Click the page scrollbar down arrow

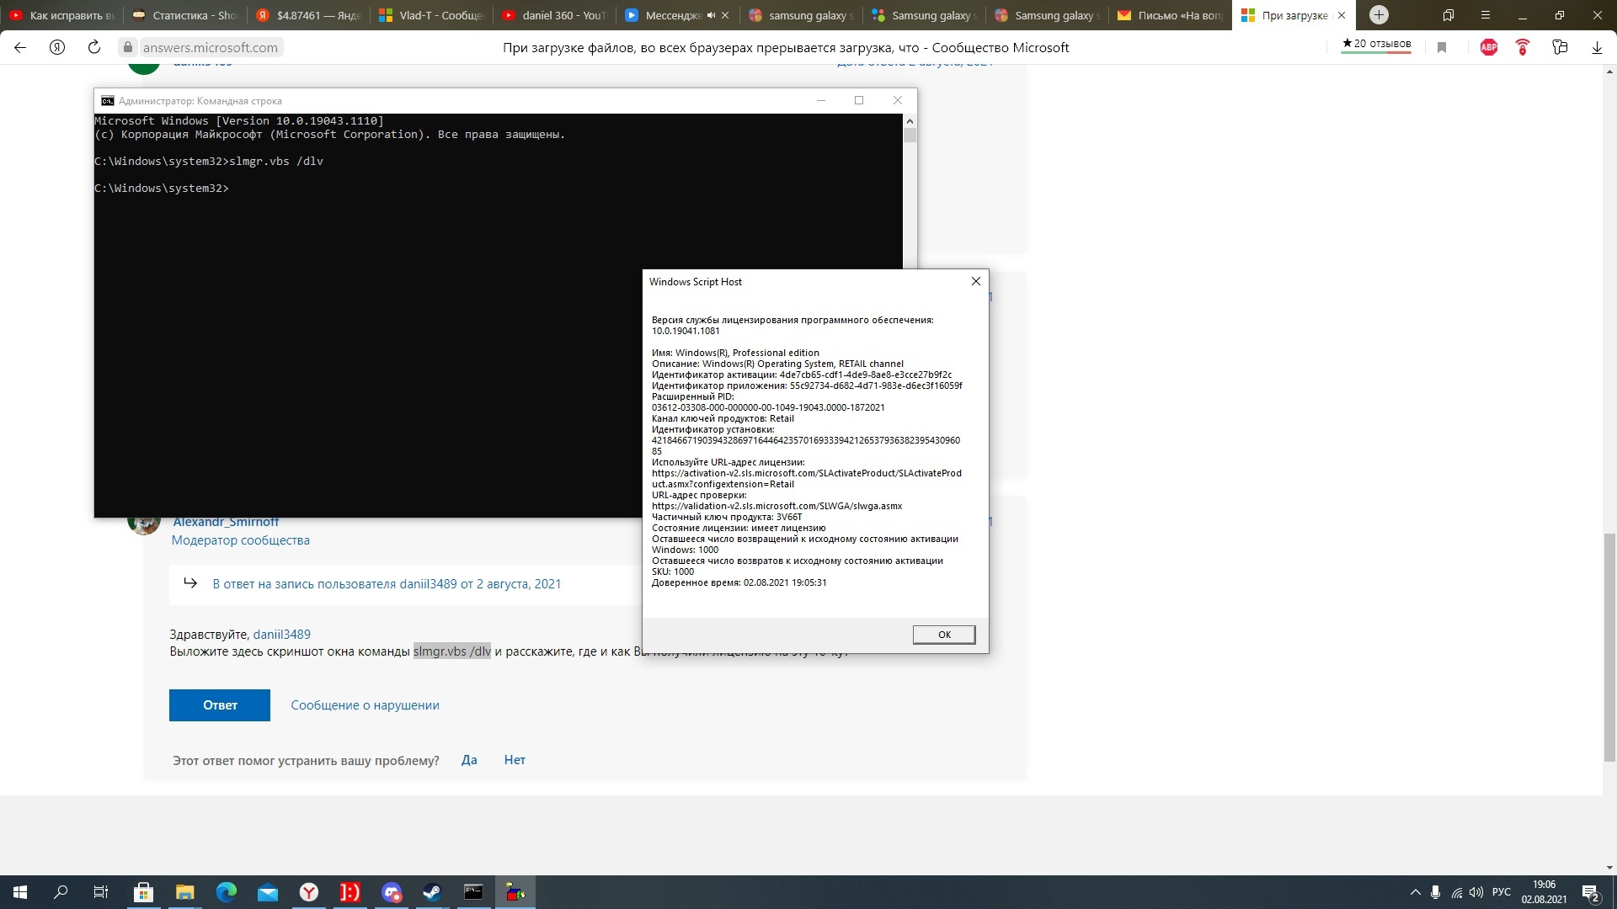click(x=1609, y=868)
